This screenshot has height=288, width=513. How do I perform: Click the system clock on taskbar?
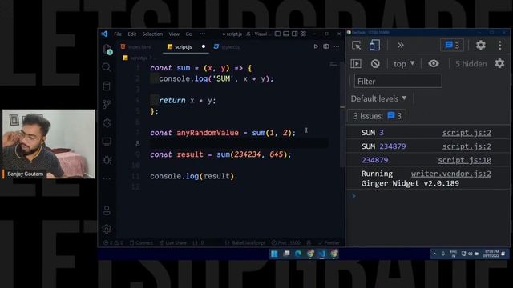click(x=491, y=254)
